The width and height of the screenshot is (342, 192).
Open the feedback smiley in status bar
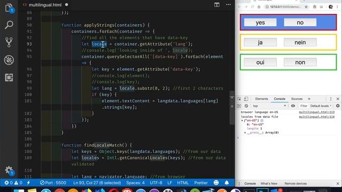[216, 183]
